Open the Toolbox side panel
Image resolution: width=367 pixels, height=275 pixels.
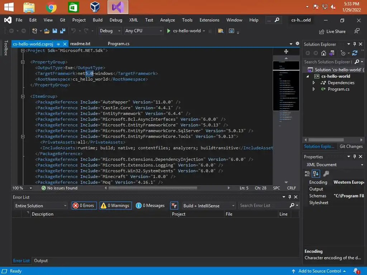pos(6,48)
